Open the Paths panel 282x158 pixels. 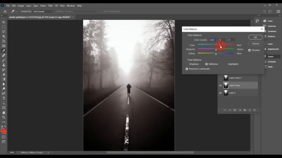click(x=270, y=67)
